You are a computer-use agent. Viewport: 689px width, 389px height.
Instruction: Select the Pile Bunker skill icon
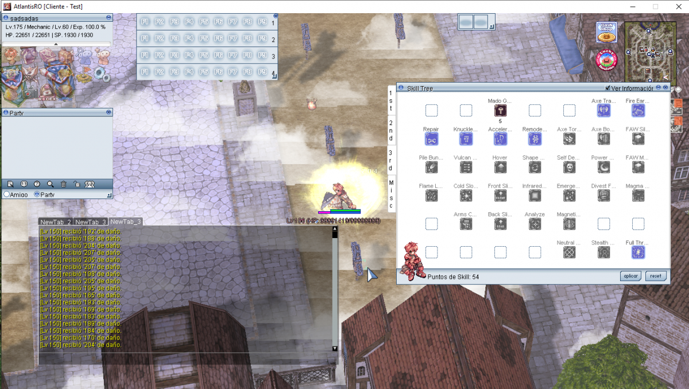(x=431, y=167)
